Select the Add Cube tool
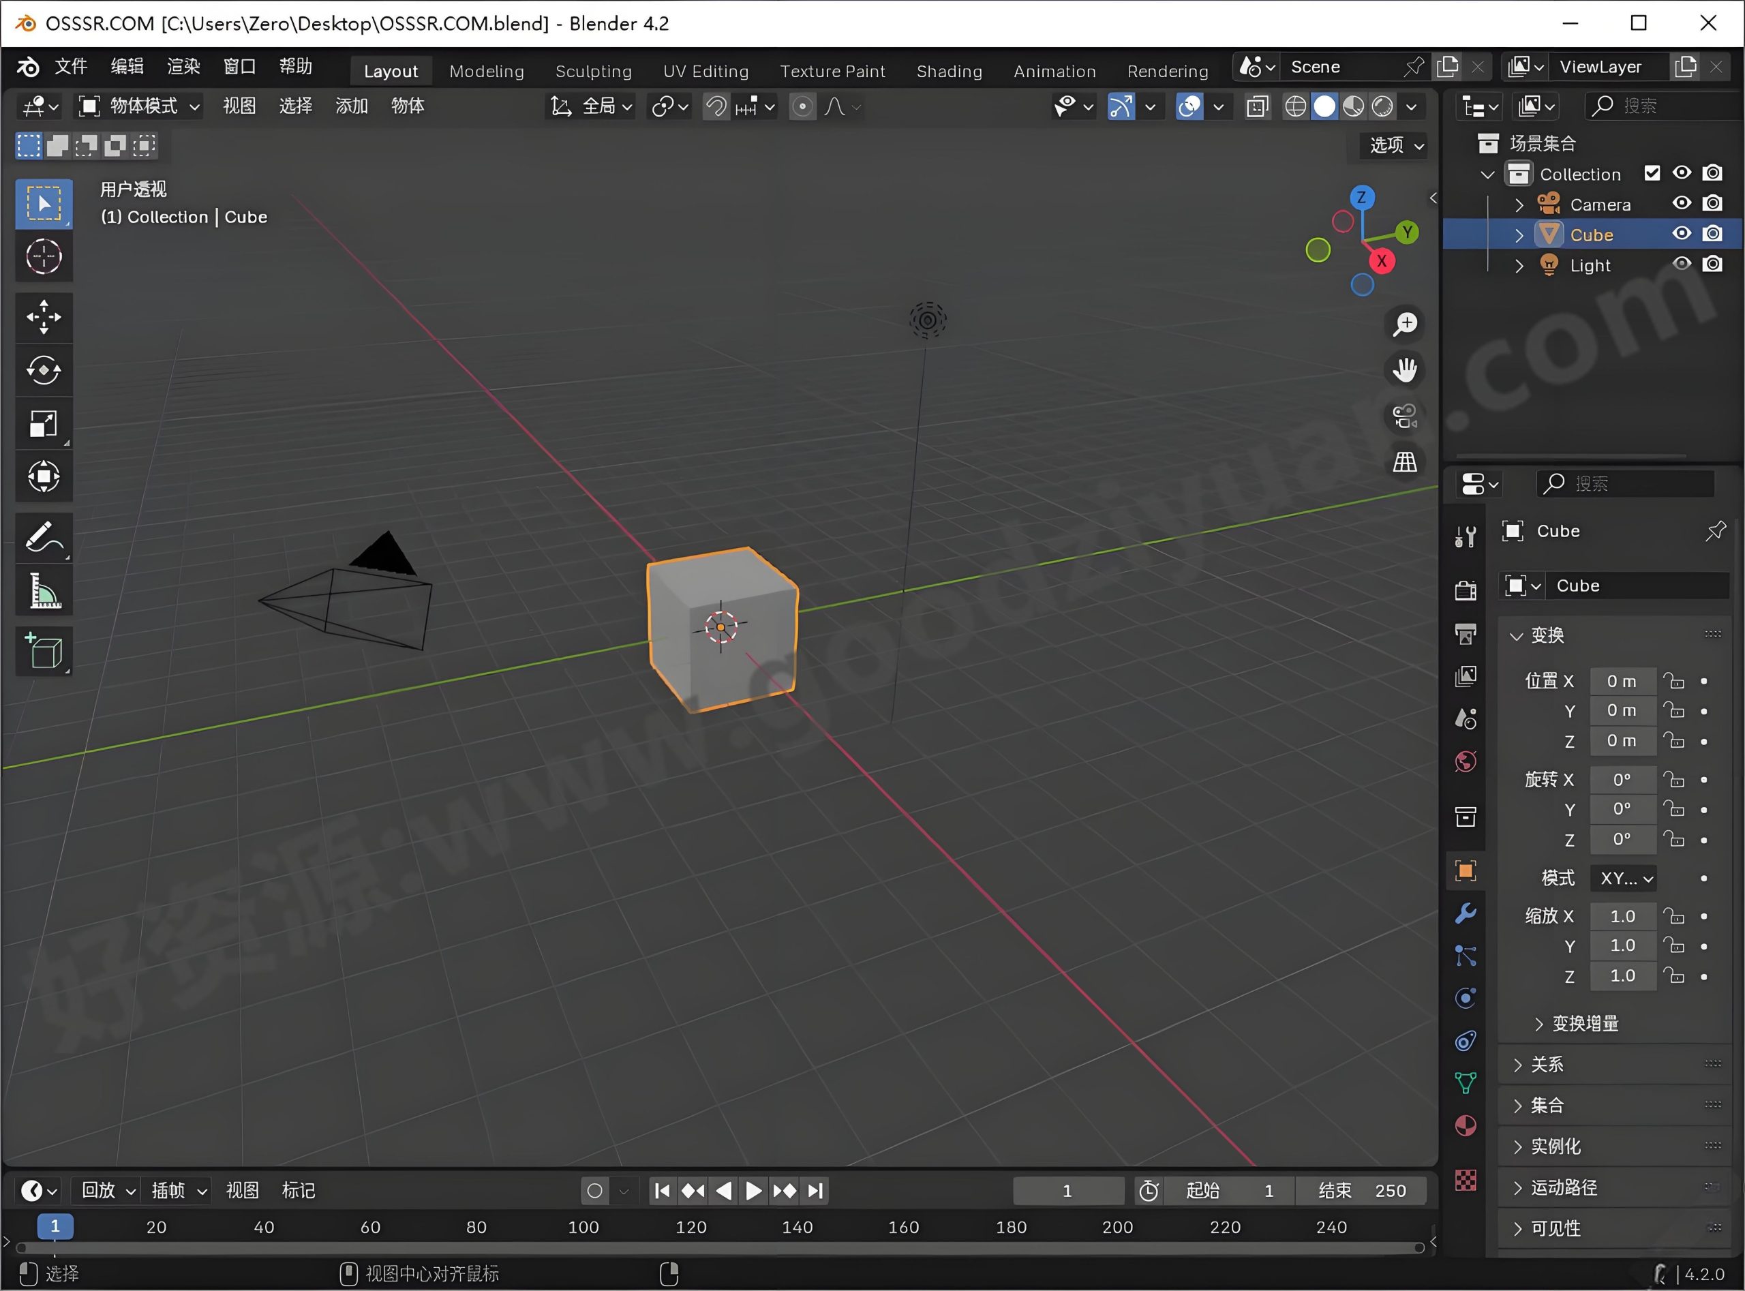The width and height of the screenshot is (1745, 1291). tap(44, 651)
